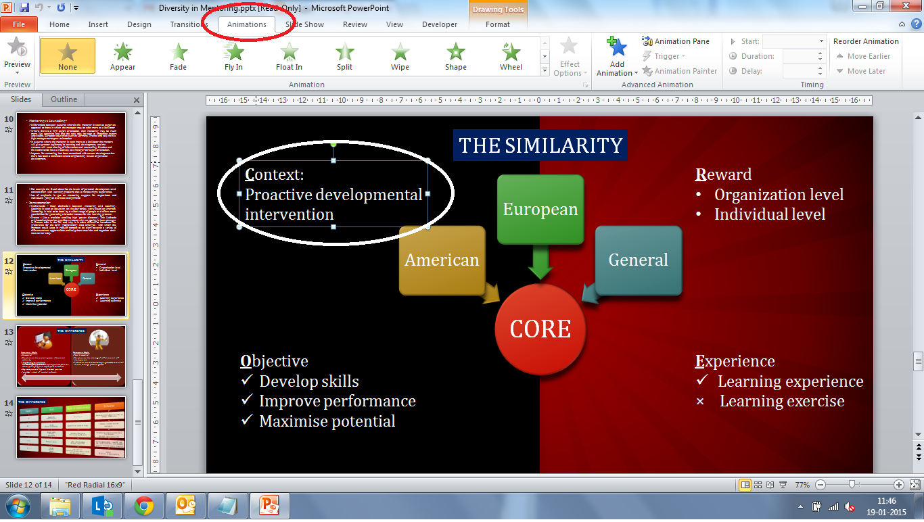Viewport: 924px width, 522px height.
Task: Apply the Fade animation effect
Action: tap(178, 55)
